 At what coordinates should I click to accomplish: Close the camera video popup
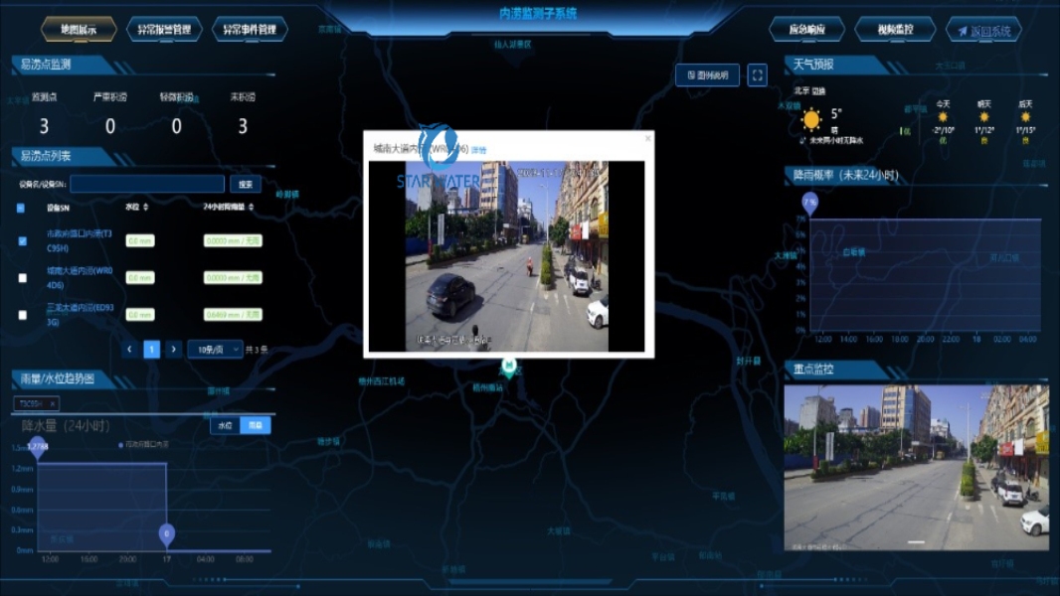[x=648, y=139]
